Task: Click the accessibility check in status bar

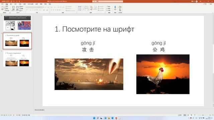Action: (26, 115)
